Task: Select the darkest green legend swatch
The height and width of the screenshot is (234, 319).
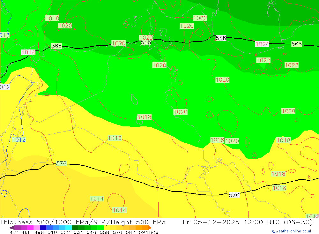Action: click(x=75, y=228)
